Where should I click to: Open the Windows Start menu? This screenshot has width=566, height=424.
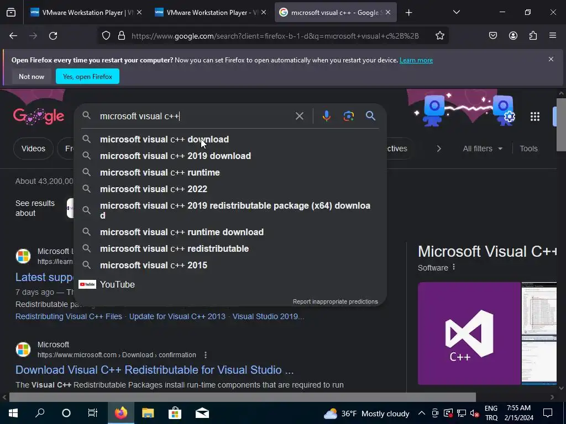pos(13,413)
